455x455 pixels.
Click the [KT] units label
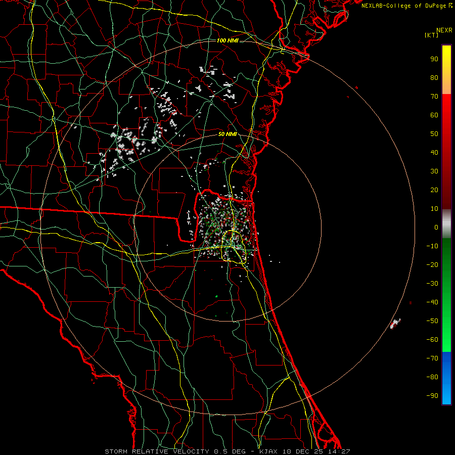[432, 35]
